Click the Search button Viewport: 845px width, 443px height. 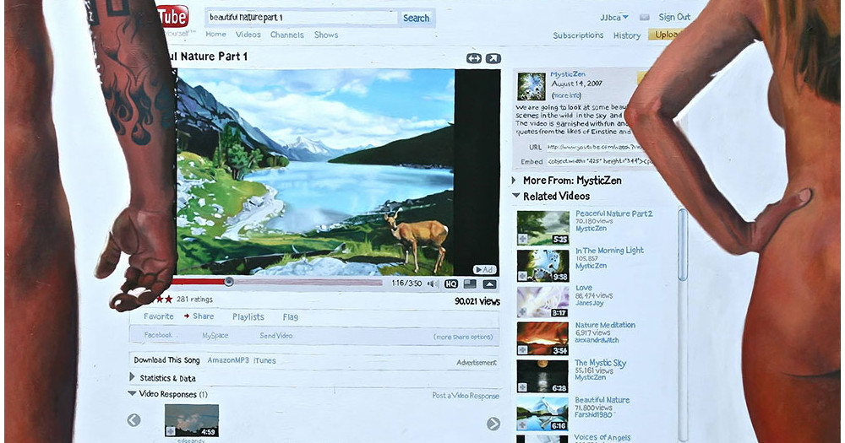416,18
